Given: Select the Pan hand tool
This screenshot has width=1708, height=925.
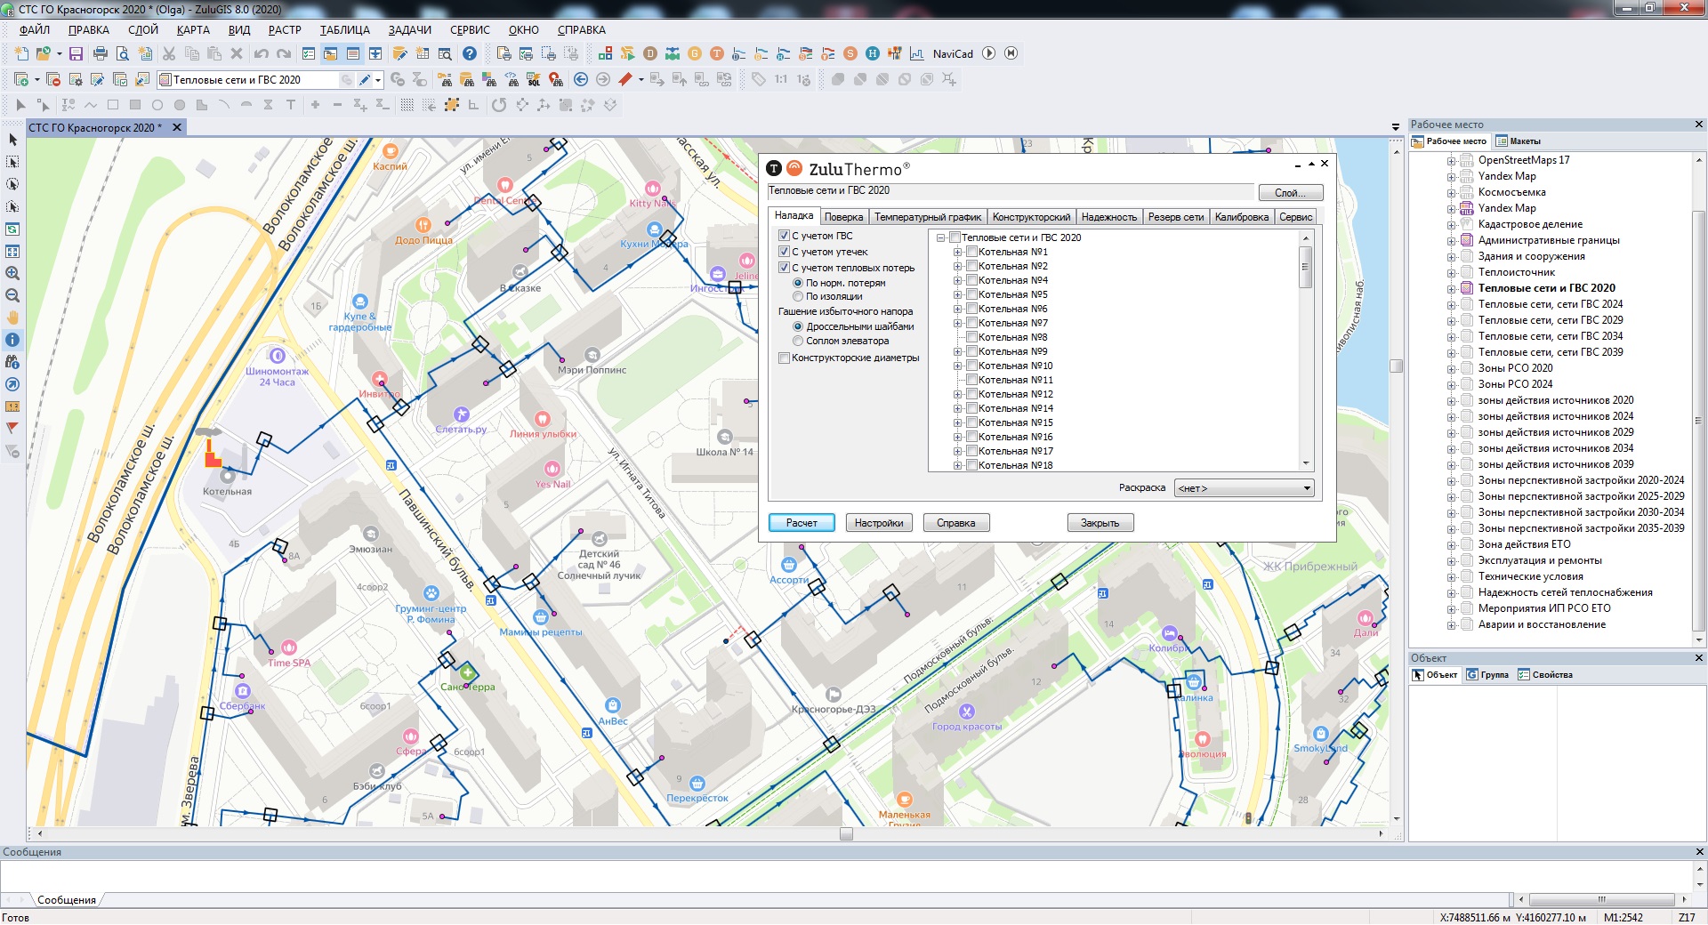Looking at the screenshot, I should (x=12, y=318).
